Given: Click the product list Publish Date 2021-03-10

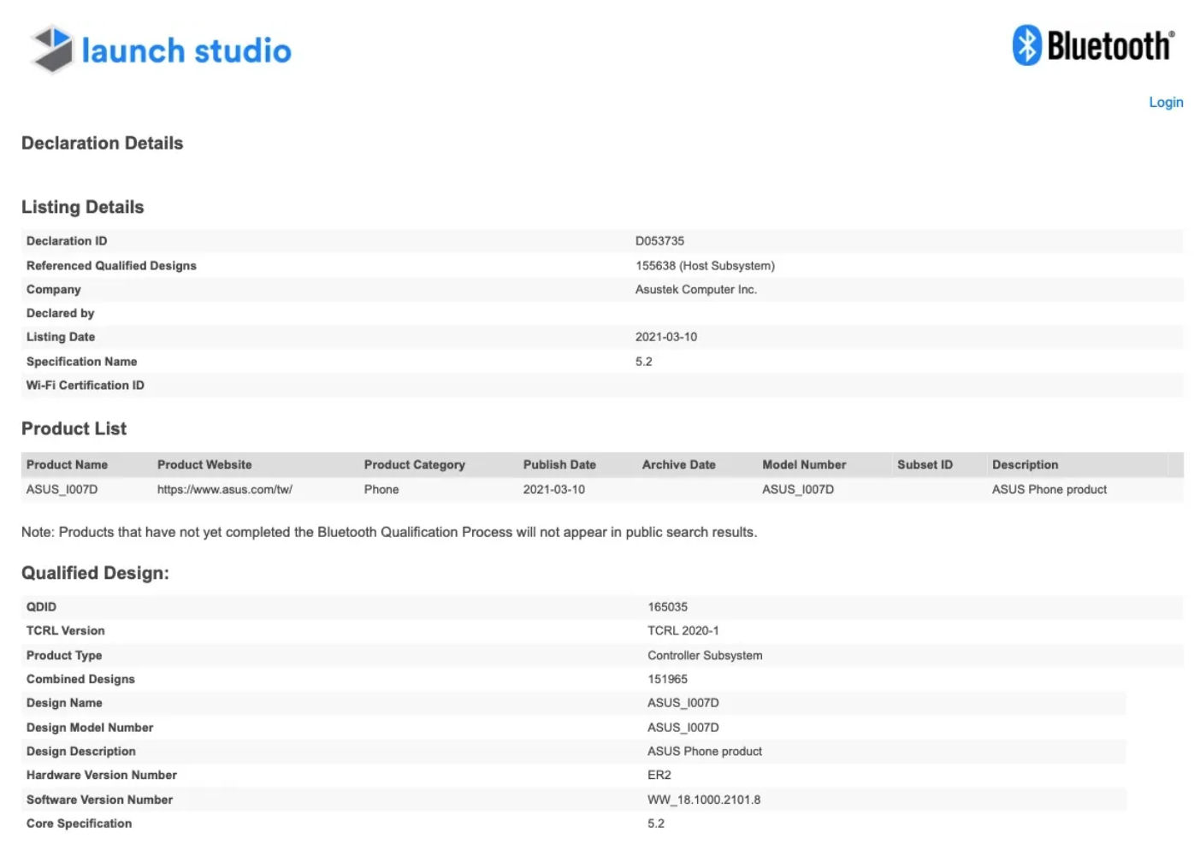Looking at the screenshot, I should 554,489.
